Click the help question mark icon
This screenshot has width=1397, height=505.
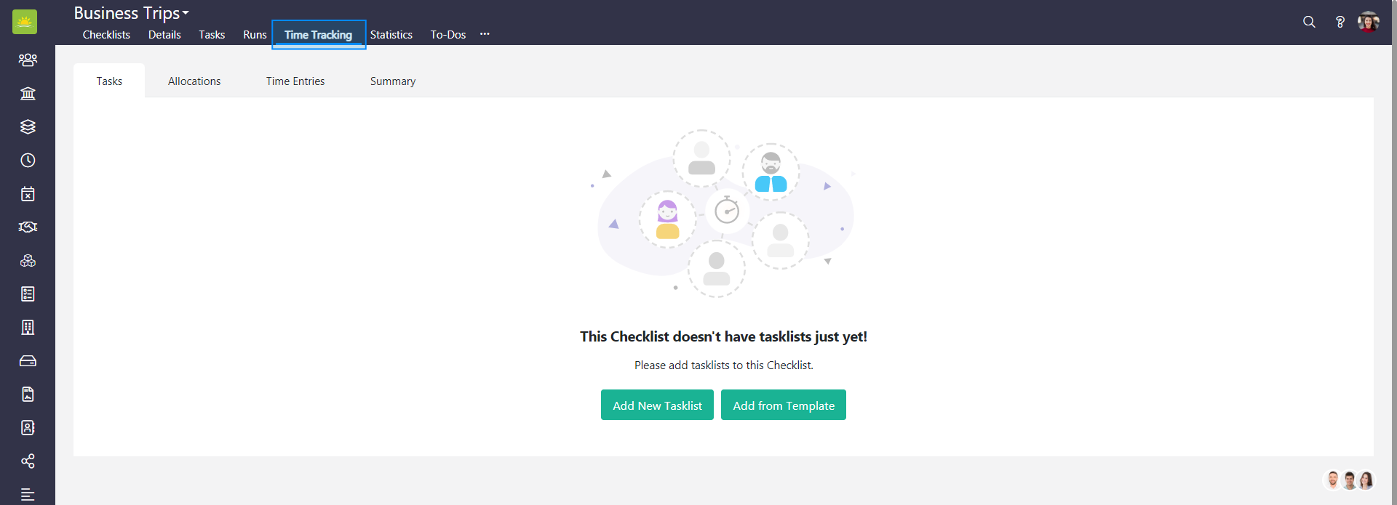[1340, 22]
